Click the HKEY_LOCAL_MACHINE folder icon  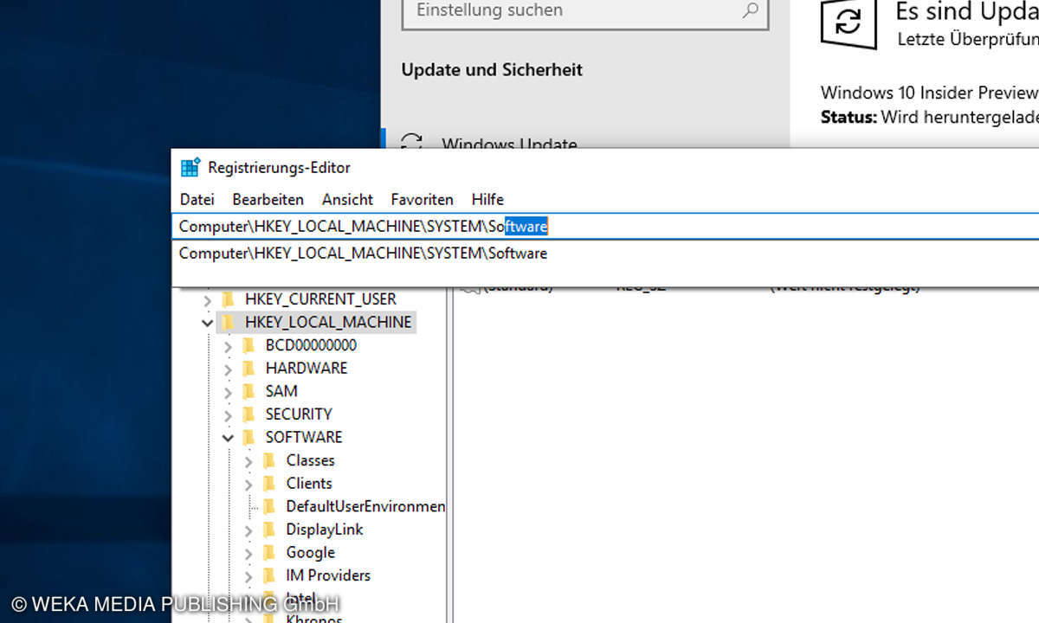point(229,323)
